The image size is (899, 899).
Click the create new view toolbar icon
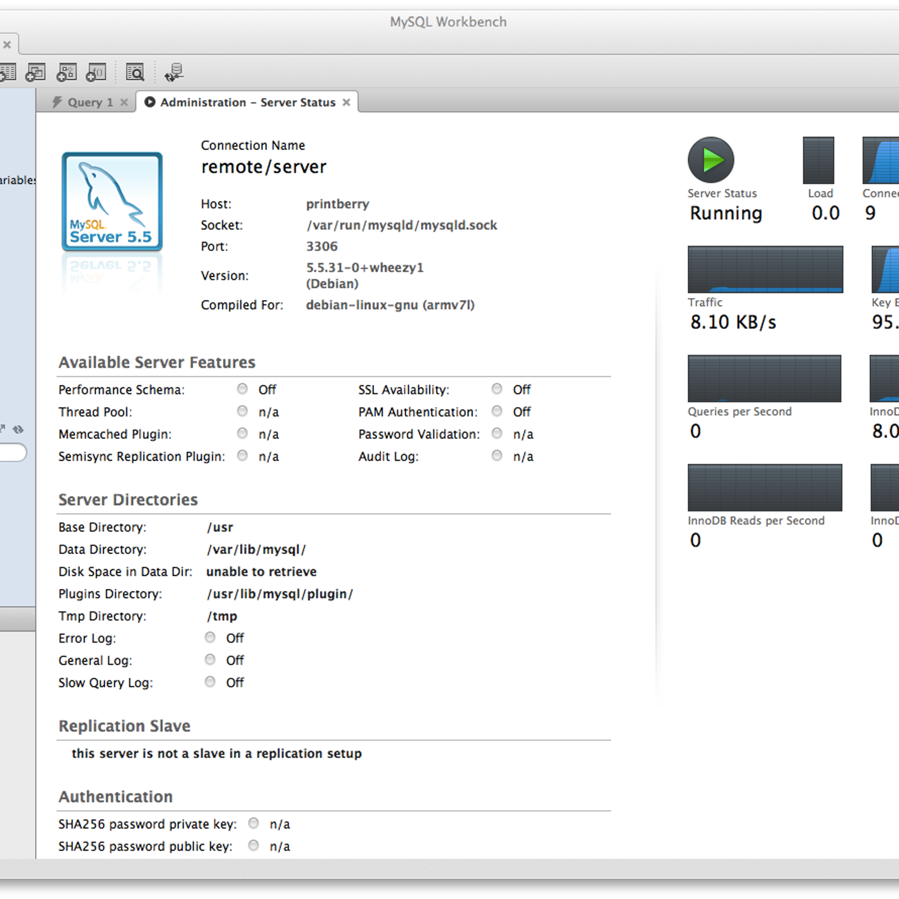click(x=35, y=72)
